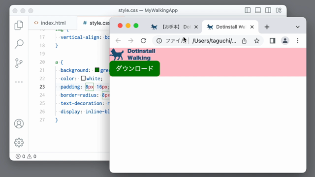Bookmark this page with the star icon
This screenshot has width=315, height=177.
(256, 41)
